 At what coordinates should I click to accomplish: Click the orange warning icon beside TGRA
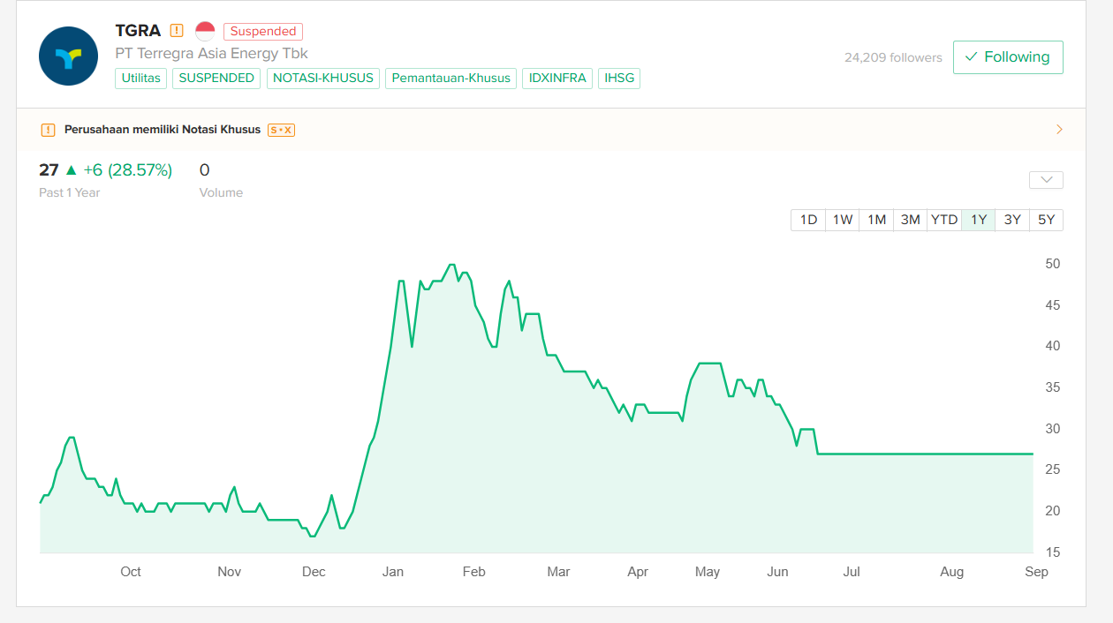pyautogui.click(x=177, y=31)
